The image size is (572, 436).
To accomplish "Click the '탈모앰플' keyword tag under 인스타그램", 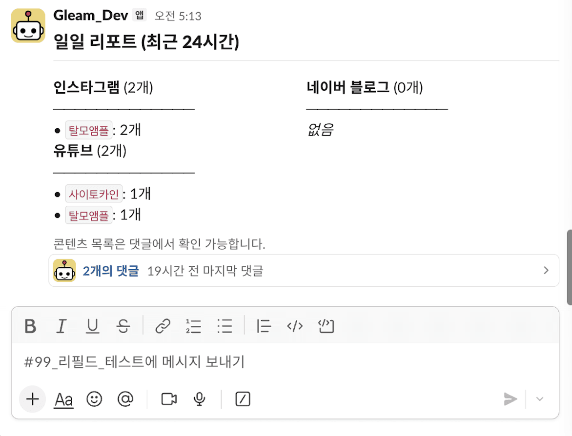I will pos(88,130).
